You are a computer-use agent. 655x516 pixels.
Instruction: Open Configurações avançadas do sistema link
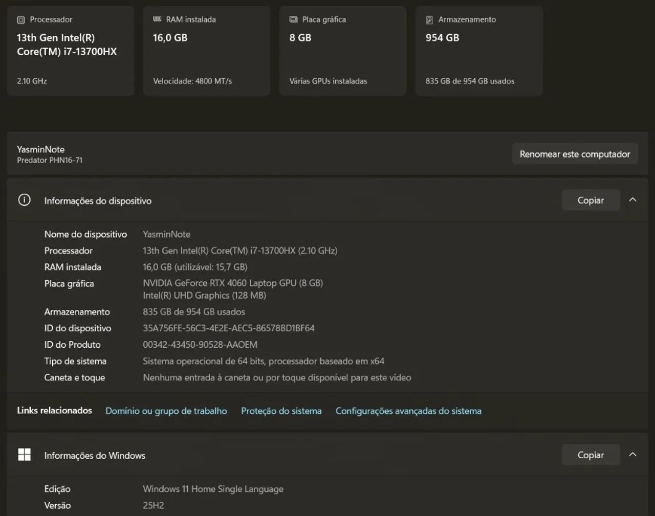pyautogui.click(x=408, y=411)
